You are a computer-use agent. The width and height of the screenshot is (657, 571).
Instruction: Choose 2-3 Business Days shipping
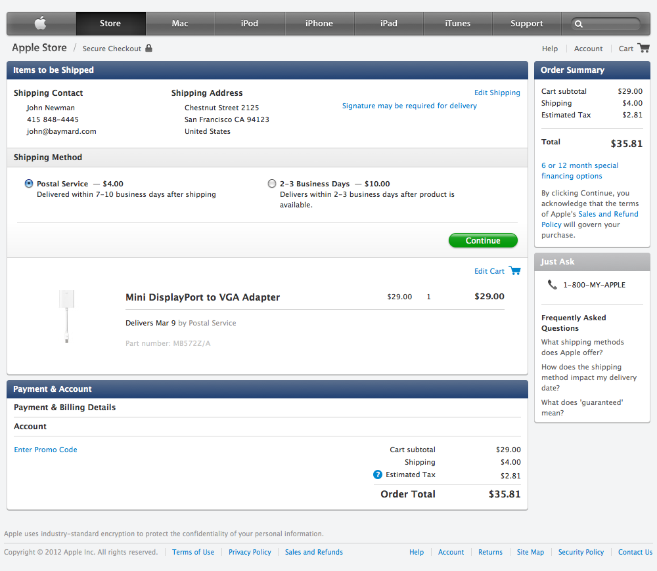tap(271, 183)
